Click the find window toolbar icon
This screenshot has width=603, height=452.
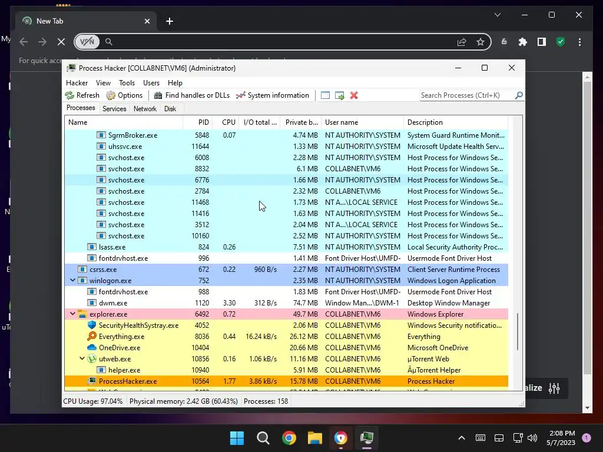pyautogui.click(x=325, y=95)
